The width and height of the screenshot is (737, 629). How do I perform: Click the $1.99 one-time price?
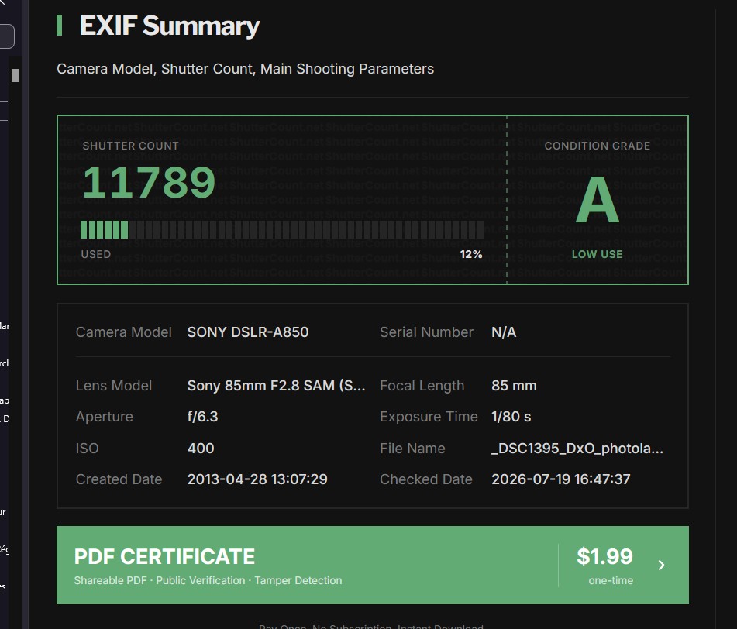coord(605,557)
